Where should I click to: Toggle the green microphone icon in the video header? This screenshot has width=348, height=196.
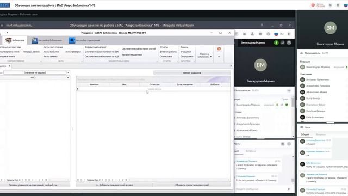pyautogui.click(x=276, y=42)
